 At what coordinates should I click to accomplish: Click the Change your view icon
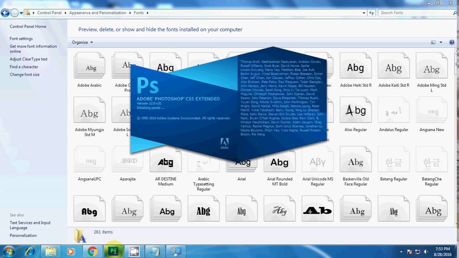point(434,42)
